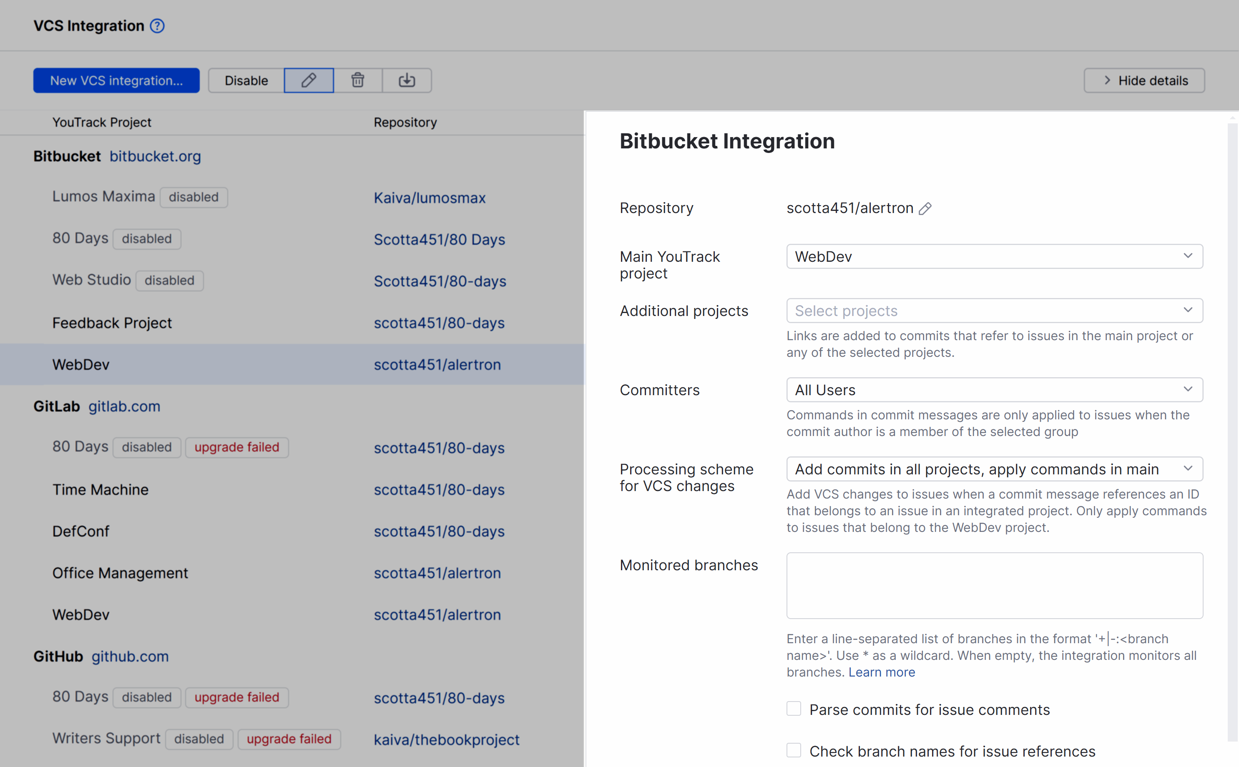Viewport: 1239px width, 767px height.
Task: Click the delete integration trash icon
Action: click(358, 80)
